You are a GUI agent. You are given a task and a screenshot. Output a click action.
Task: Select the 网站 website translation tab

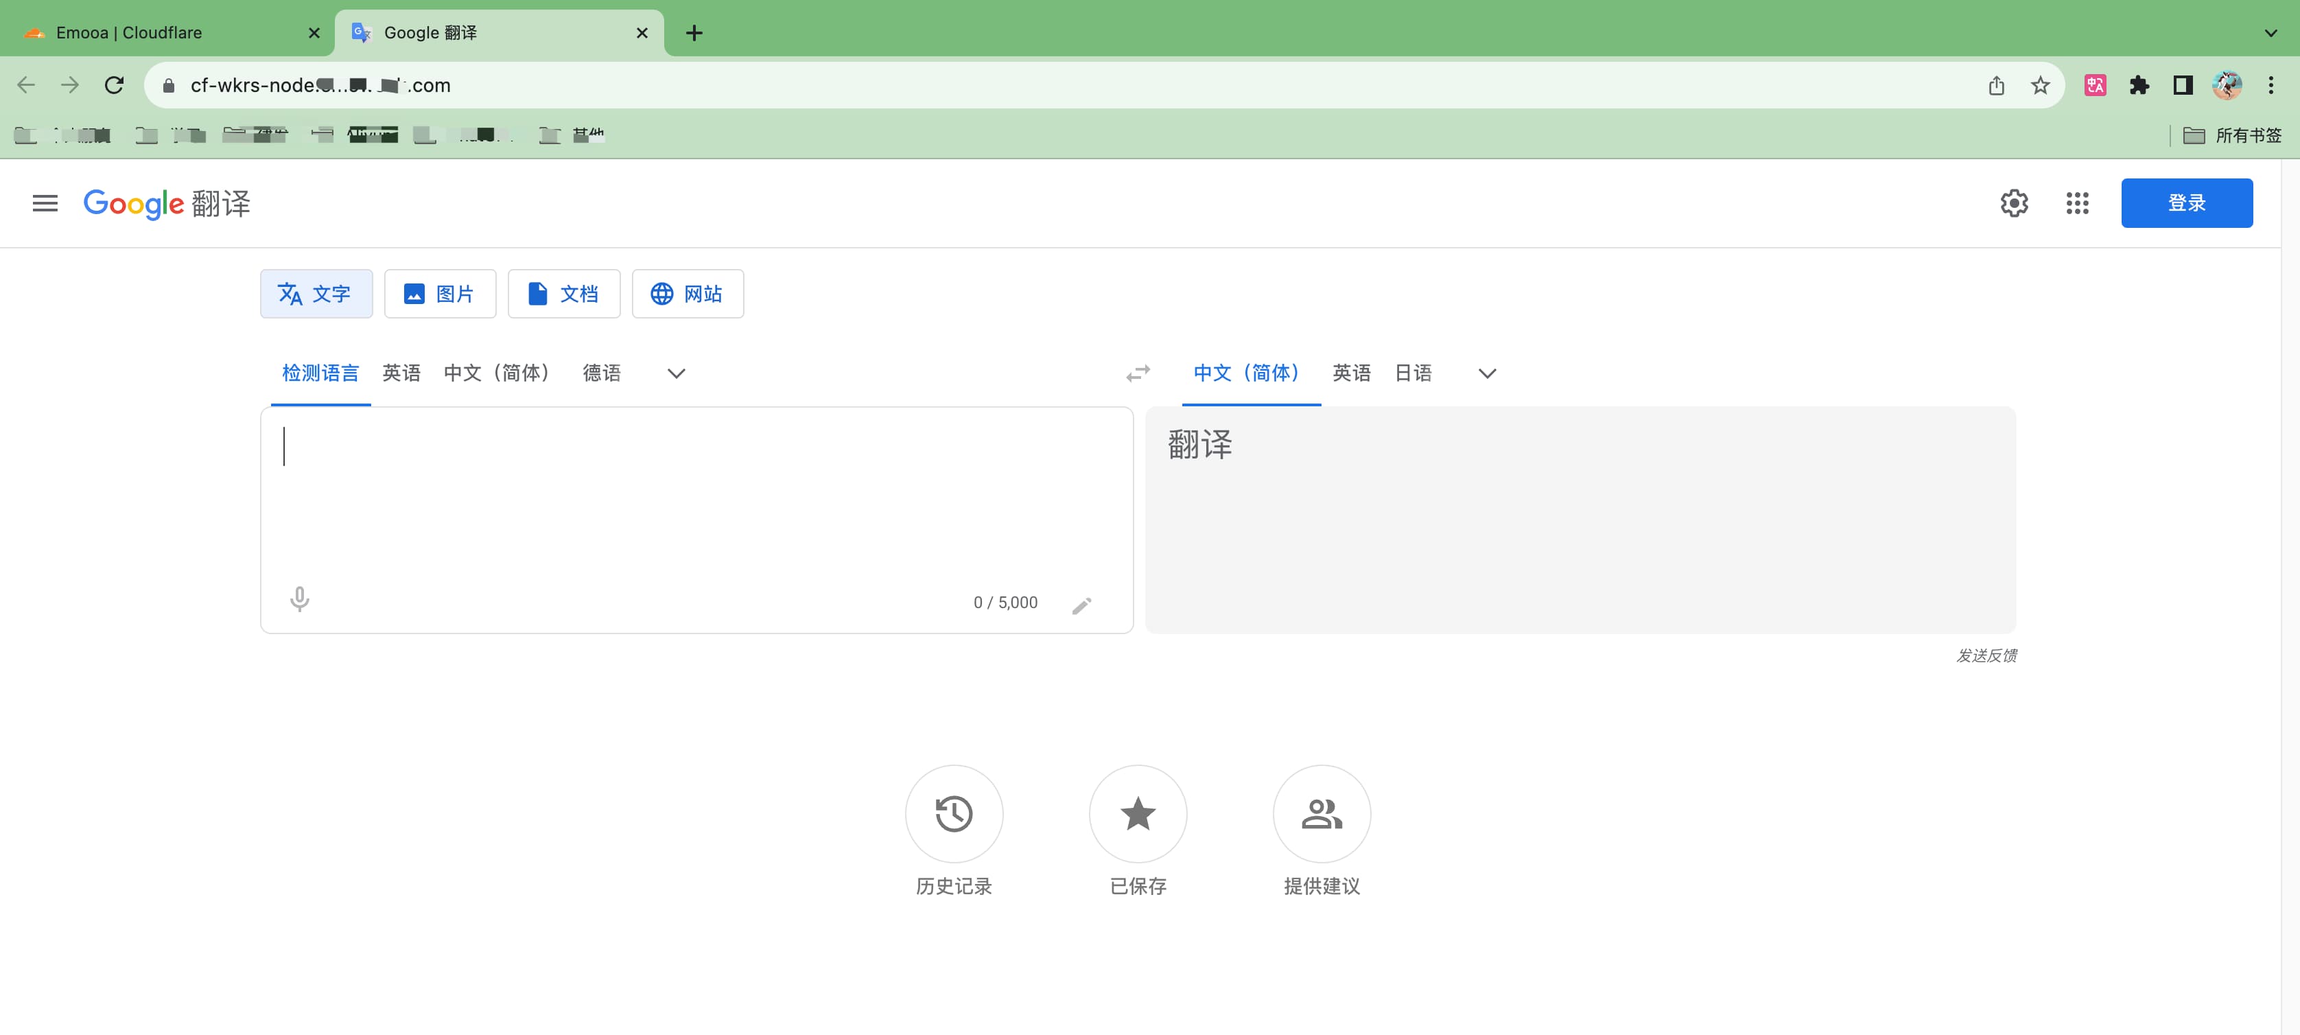tap(688, 294)
